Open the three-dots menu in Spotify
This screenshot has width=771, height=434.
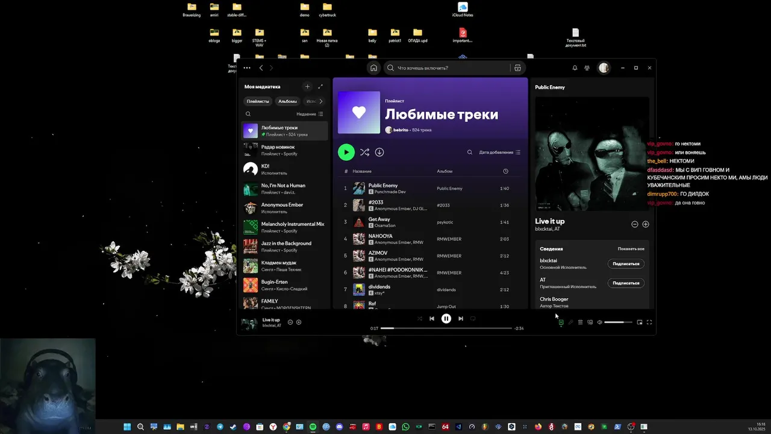247,68
